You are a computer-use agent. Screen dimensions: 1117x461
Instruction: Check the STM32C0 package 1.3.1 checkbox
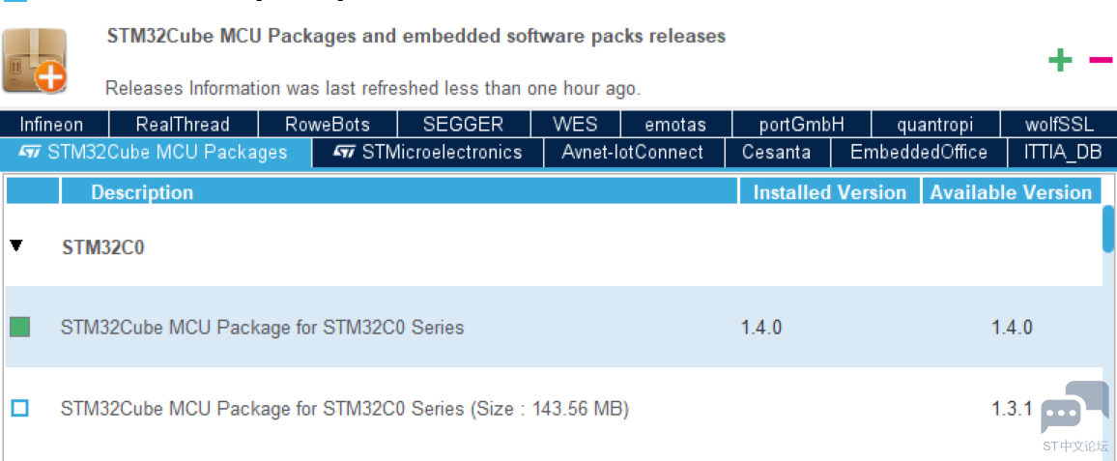click(20, 409)
